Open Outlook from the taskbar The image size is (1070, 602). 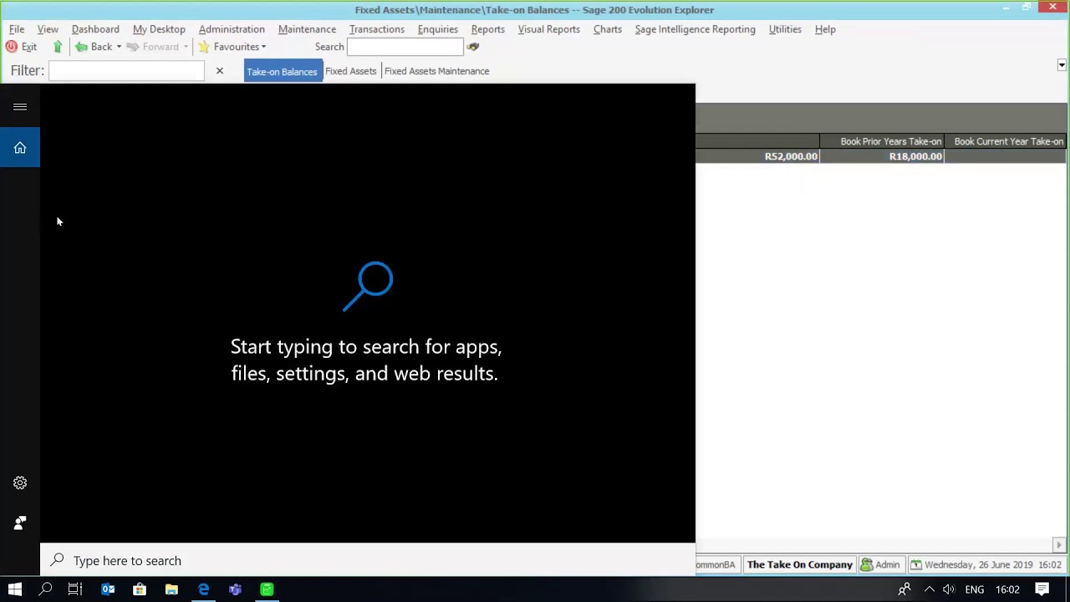108,589
